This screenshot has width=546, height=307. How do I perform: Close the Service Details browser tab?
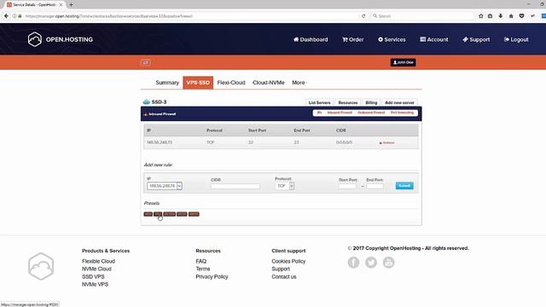pyautogui.click(x=61, y=5)
